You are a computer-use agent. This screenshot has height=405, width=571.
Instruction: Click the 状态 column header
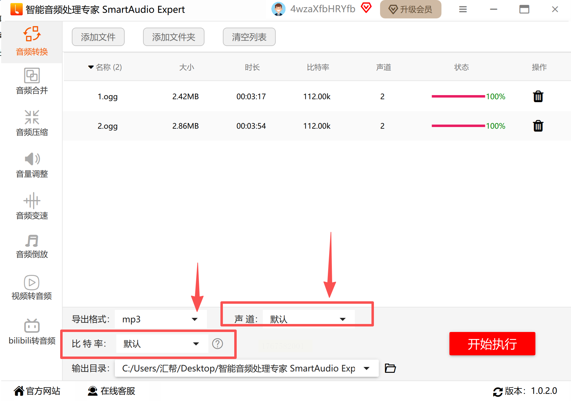click(x=462, y=67)
